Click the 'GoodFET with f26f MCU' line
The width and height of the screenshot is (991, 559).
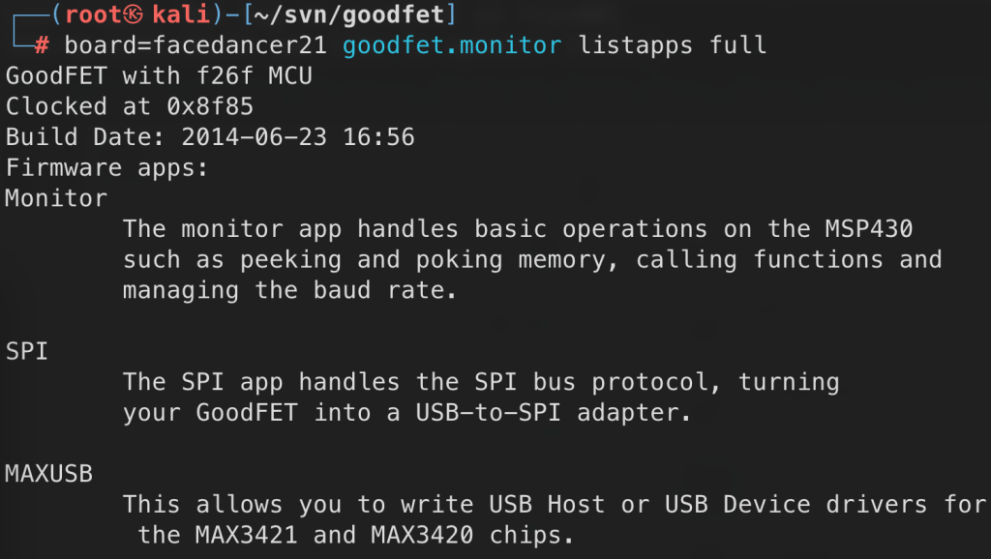[159, 75]
